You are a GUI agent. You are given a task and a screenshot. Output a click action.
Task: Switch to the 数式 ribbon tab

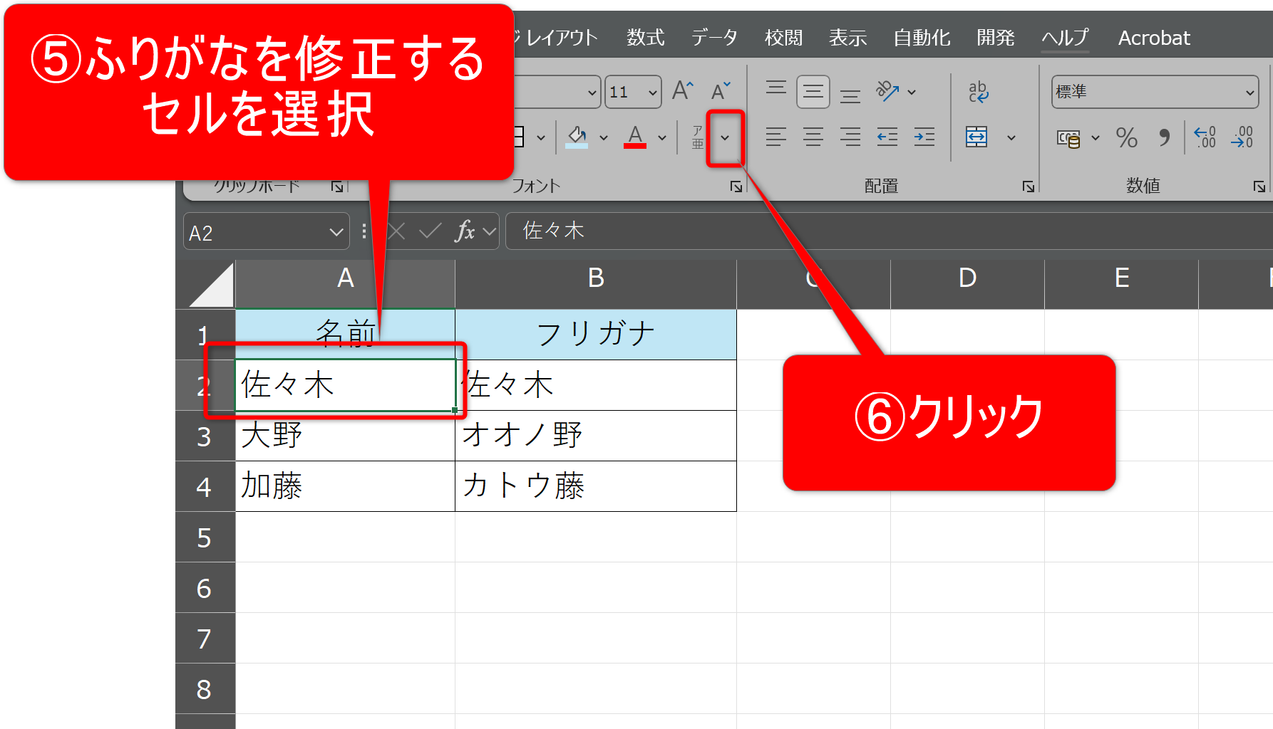pos(645,38)
